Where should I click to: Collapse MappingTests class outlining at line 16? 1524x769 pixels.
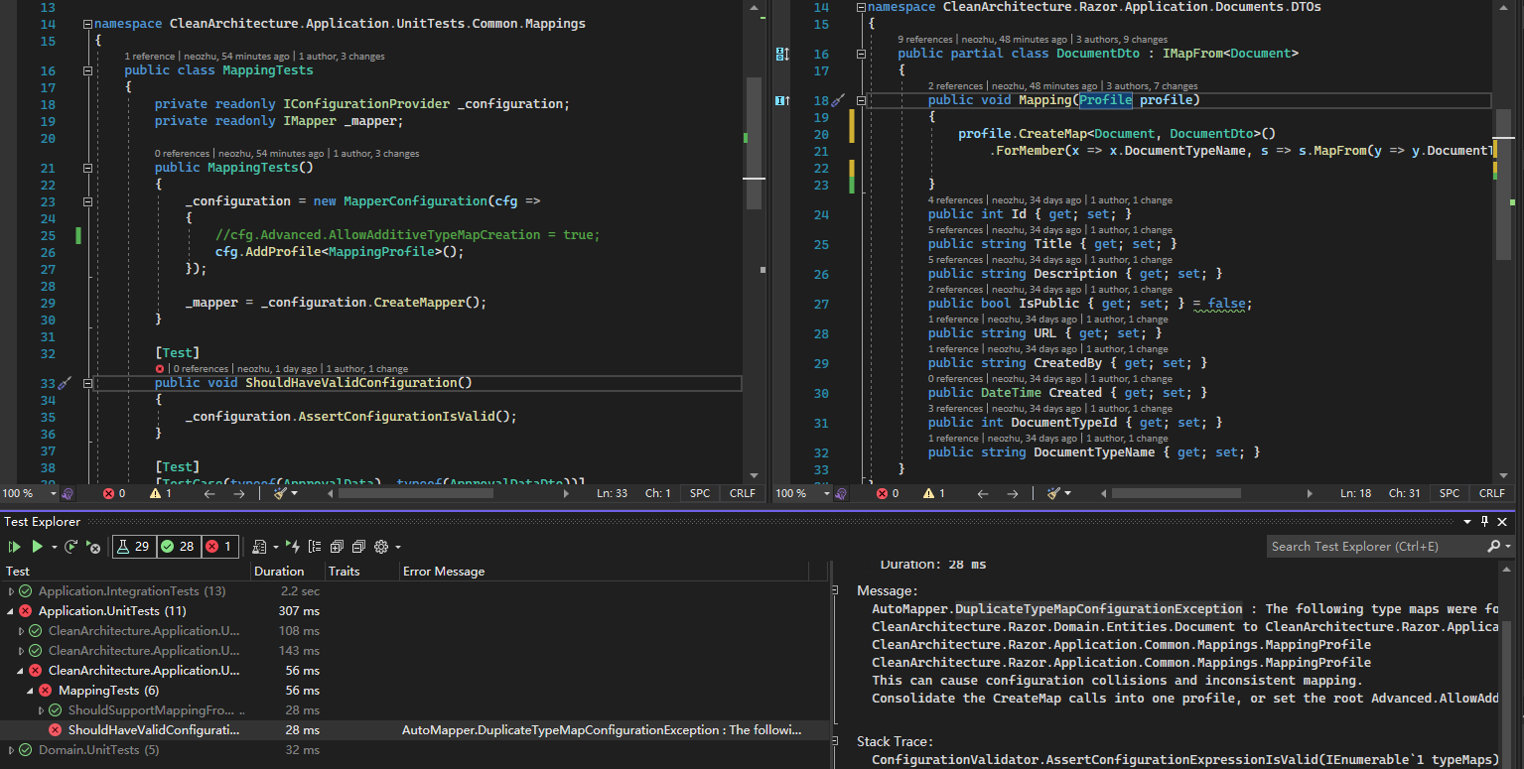coord(87,70)
